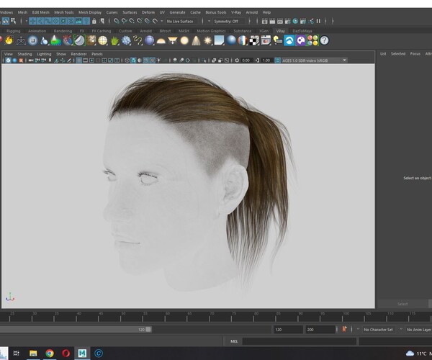Click the bookmark icon in panel toolbar
432x360 pixels.
point(50,60)
